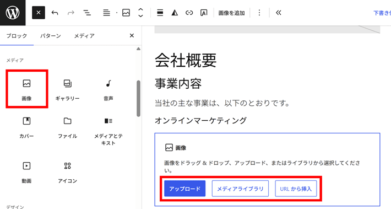Undo the last edit
This screenshot has height=209, width=391.
point(55,13)
